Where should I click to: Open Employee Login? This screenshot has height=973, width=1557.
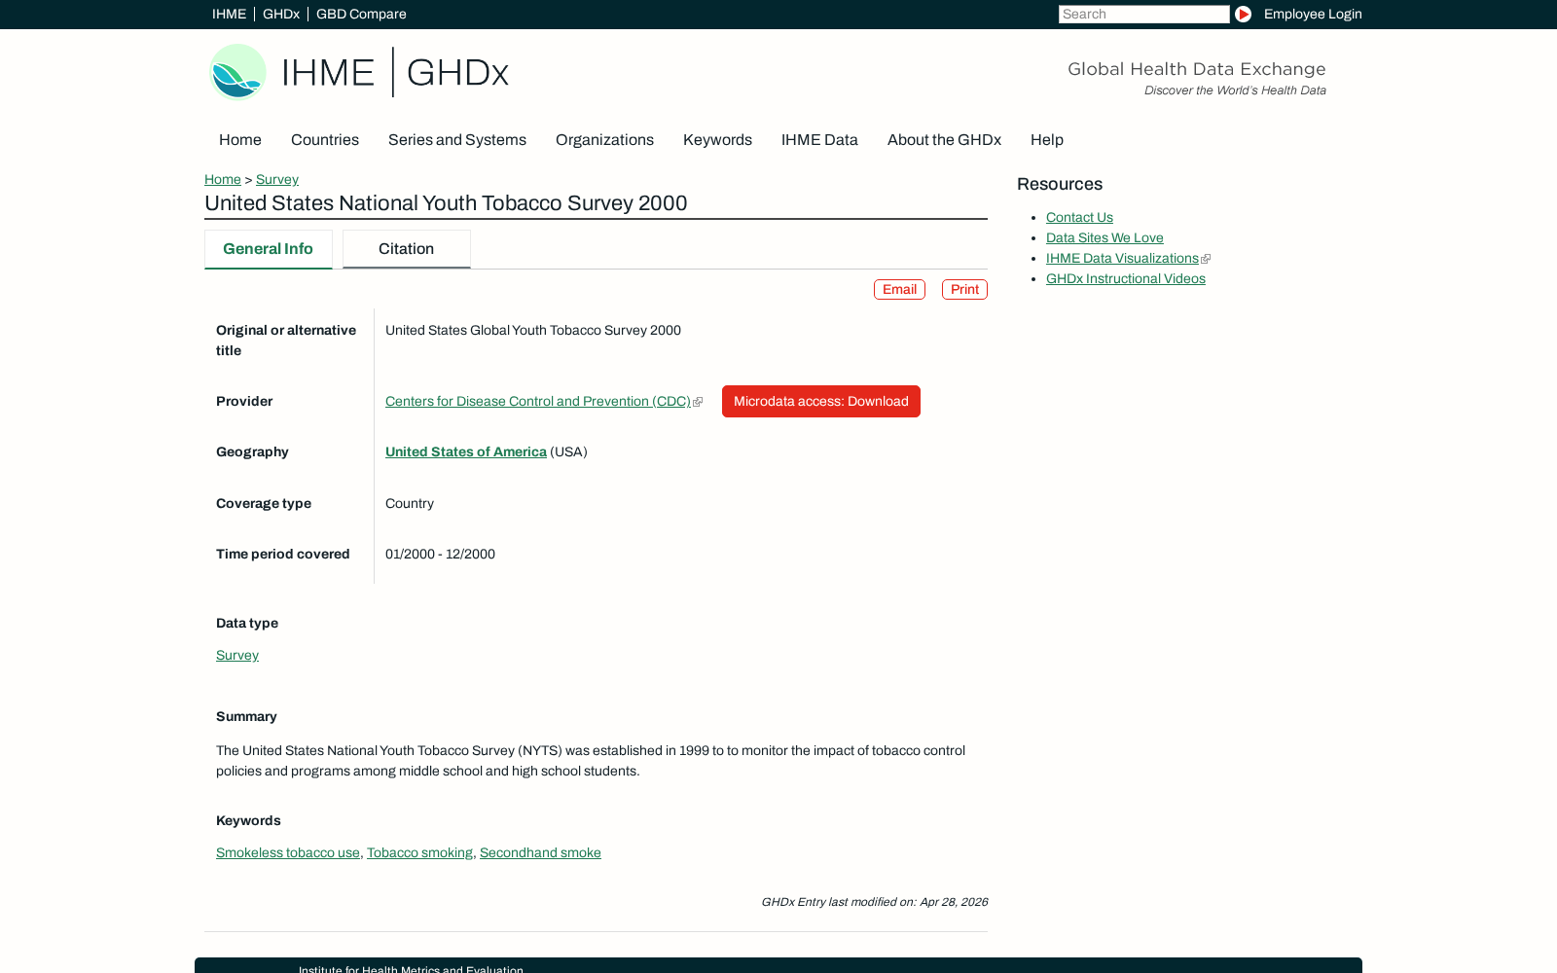[1313, 14]
